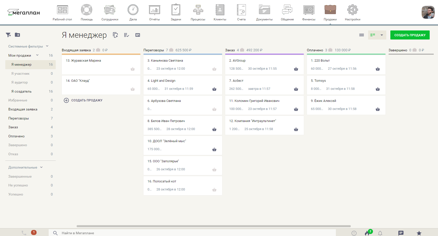Click the Переговоры column header
Screen dimensions: 438x236
pos(154,50)
